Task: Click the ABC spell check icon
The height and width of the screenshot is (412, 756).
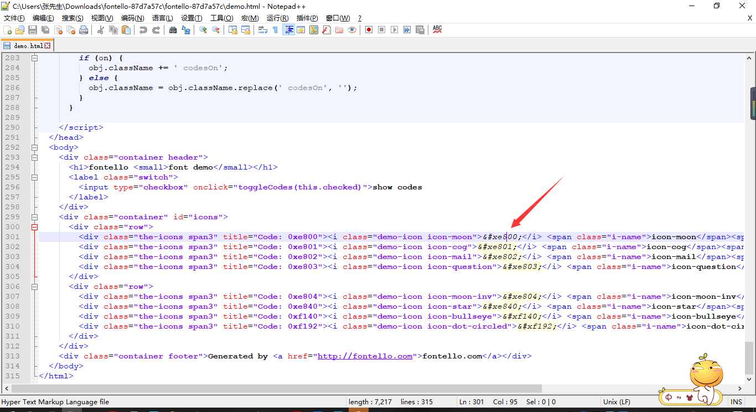Action: point(437,30)
